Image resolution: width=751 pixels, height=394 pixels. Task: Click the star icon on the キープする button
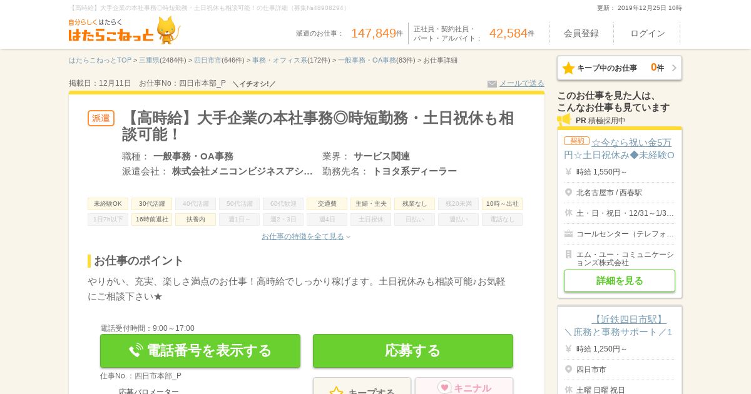coord(336,391)
